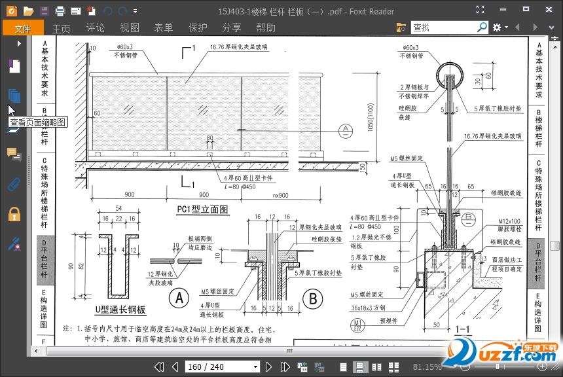Open a file with the folder icon

click(x=28, y=10)
